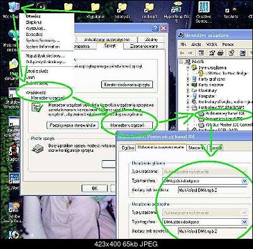
Task: Open Tryb transferu dropdown for Urządzenie podrzędne
Action: coord(244,222)
